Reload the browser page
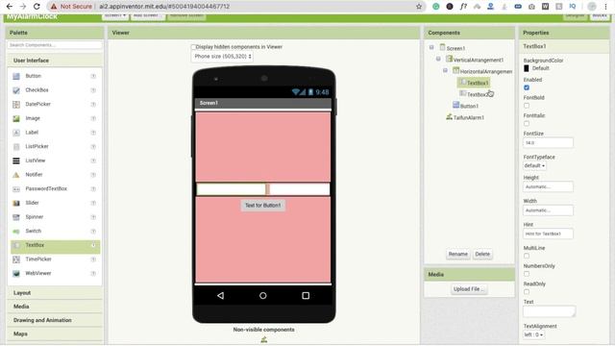Viewport: 615px width, 346px height. 37,7
